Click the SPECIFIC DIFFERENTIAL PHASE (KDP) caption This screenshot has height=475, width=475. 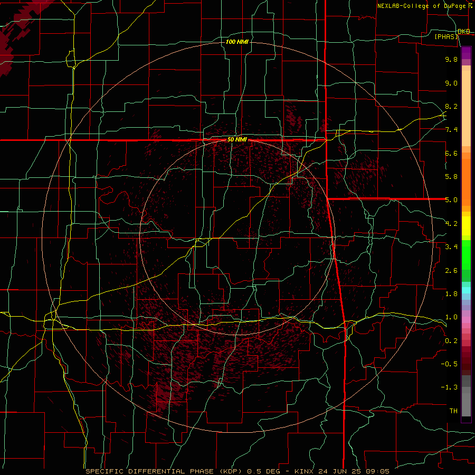[165, 471]
